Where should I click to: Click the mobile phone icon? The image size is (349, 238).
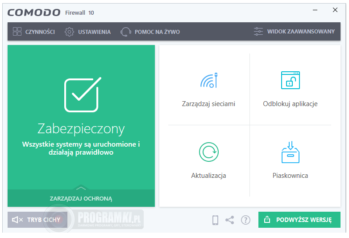click(215, 220)
